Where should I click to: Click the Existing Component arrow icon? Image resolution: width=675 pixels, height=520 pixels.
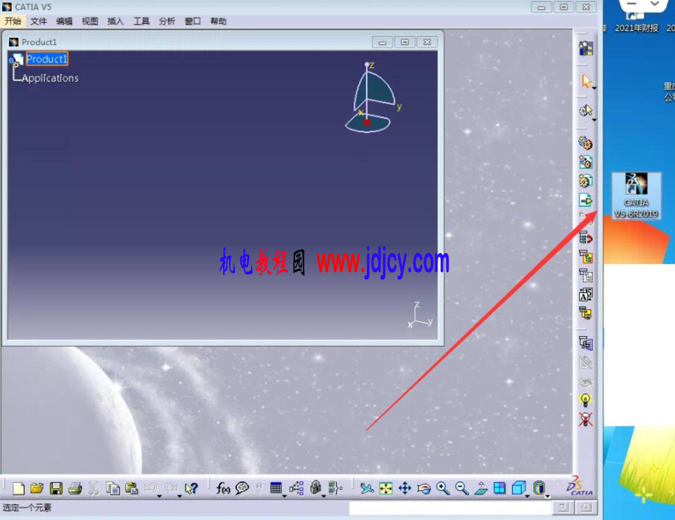pos(586,200)
